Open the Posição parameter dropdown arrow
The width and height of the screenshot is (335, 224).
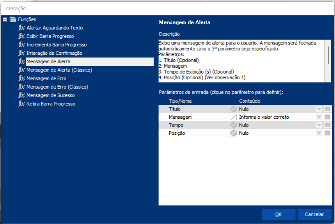(319, 133)
